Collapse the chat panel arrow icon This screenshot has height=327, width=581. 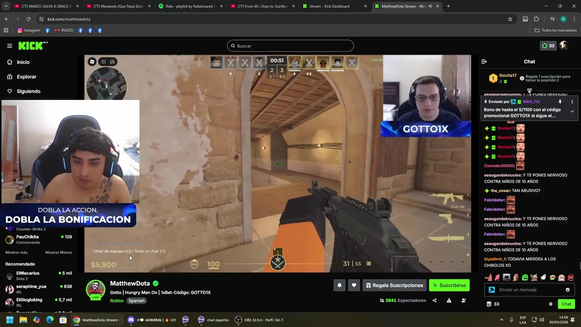(484, 61)
